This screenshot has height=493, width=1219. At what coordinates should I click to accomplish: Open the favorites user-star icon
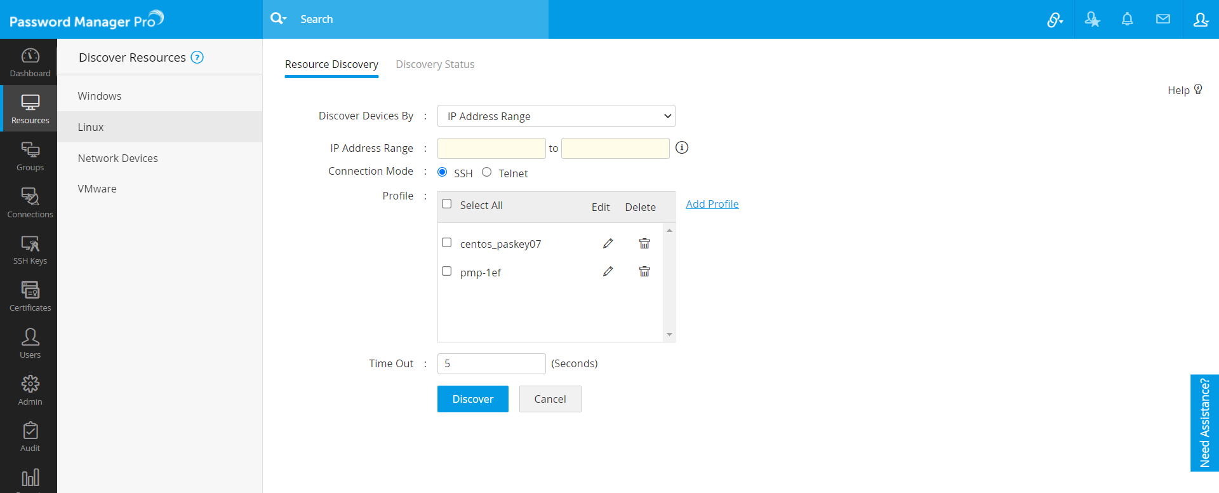click(x=1092, y=20)
